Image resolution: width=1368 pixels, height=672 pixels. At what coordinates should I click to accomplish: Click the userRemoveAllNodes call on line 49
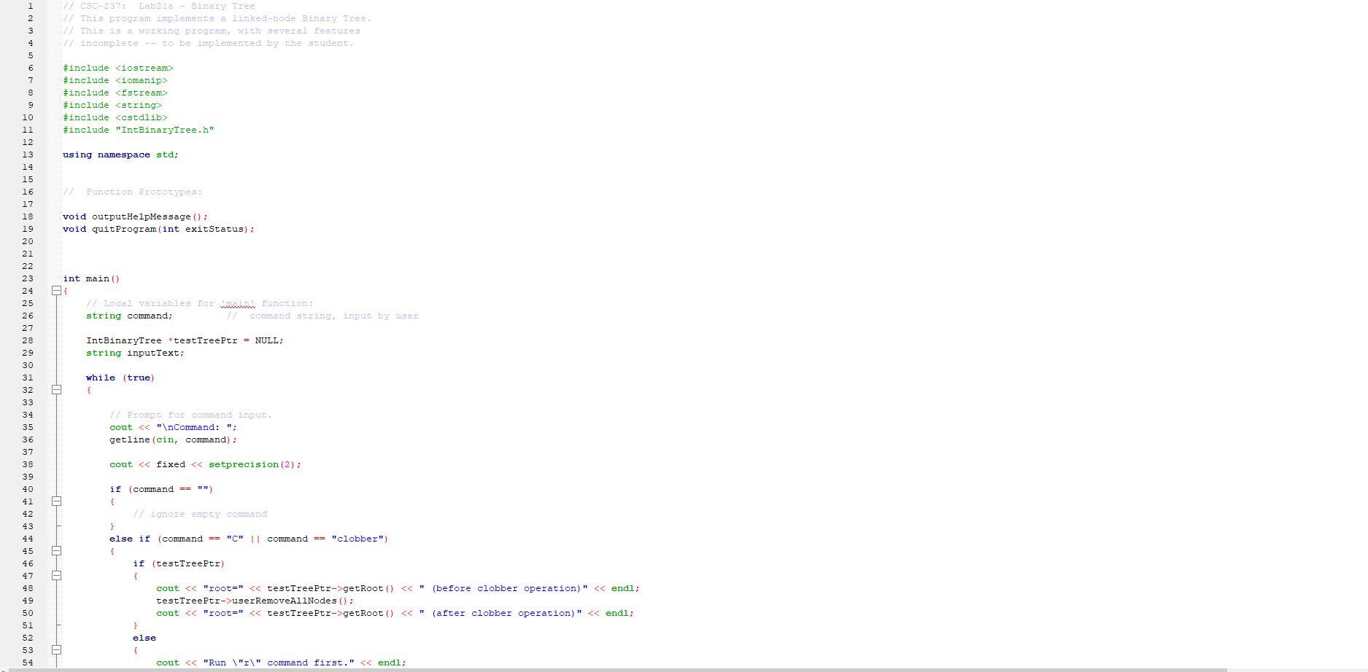tap(254, 601)
